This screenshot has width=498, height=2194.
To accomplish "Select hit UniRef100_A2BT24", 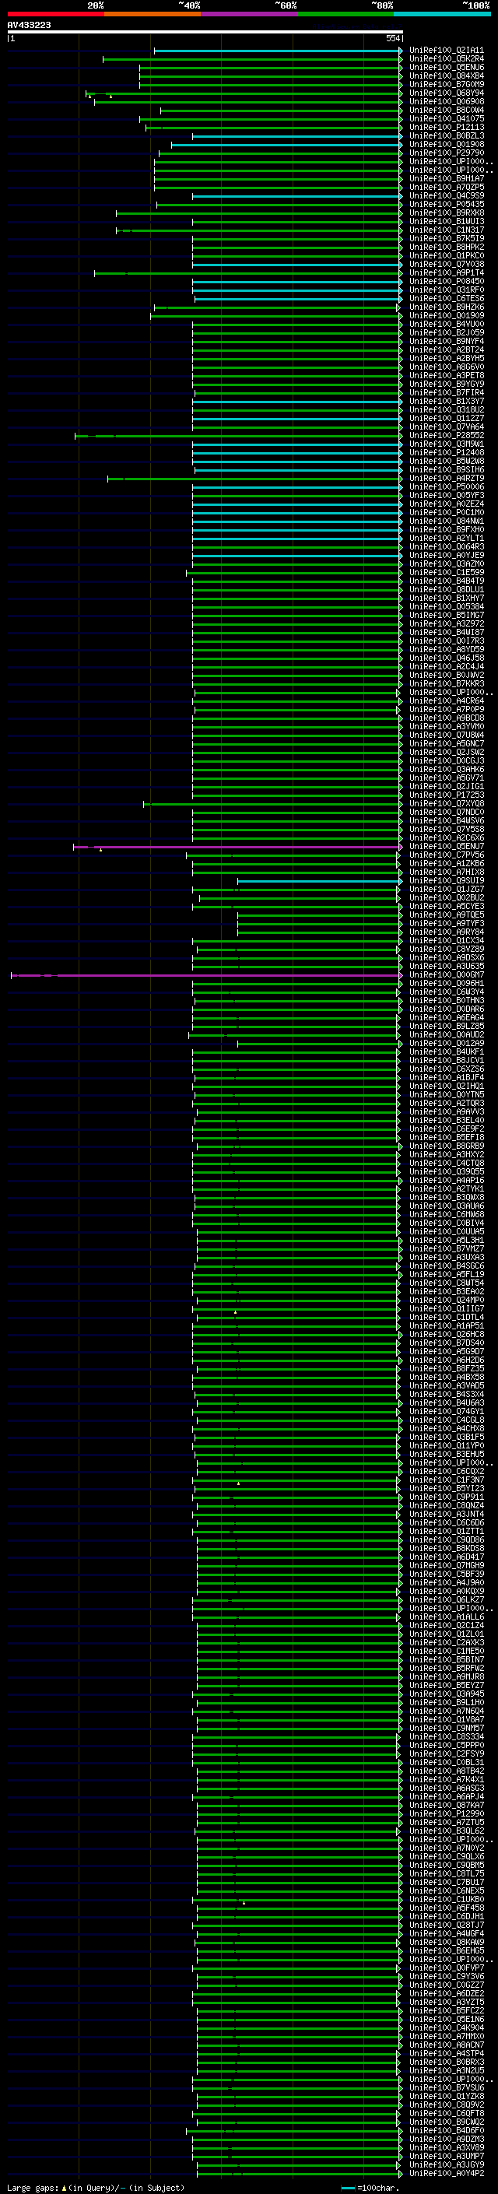I will click(x=446, y=350).
